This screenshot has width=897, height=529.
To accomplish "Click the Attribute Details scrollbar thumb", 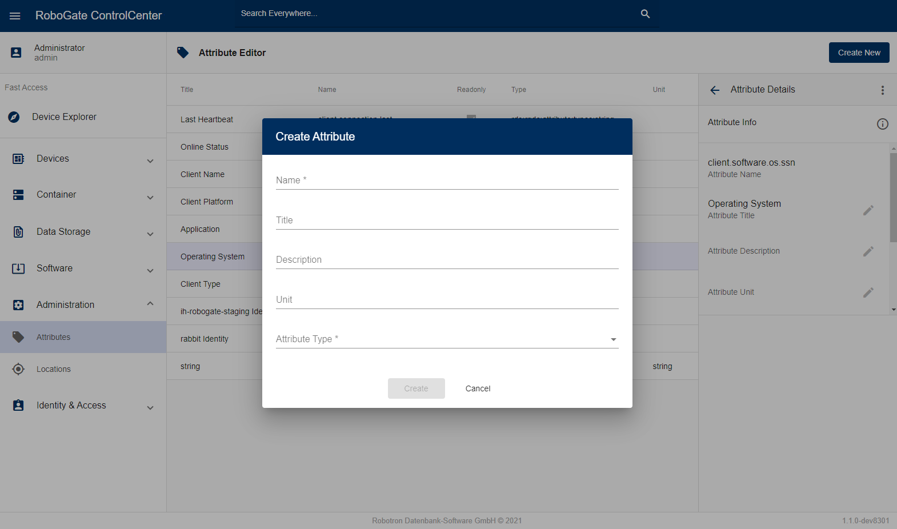I will (893, 198).
